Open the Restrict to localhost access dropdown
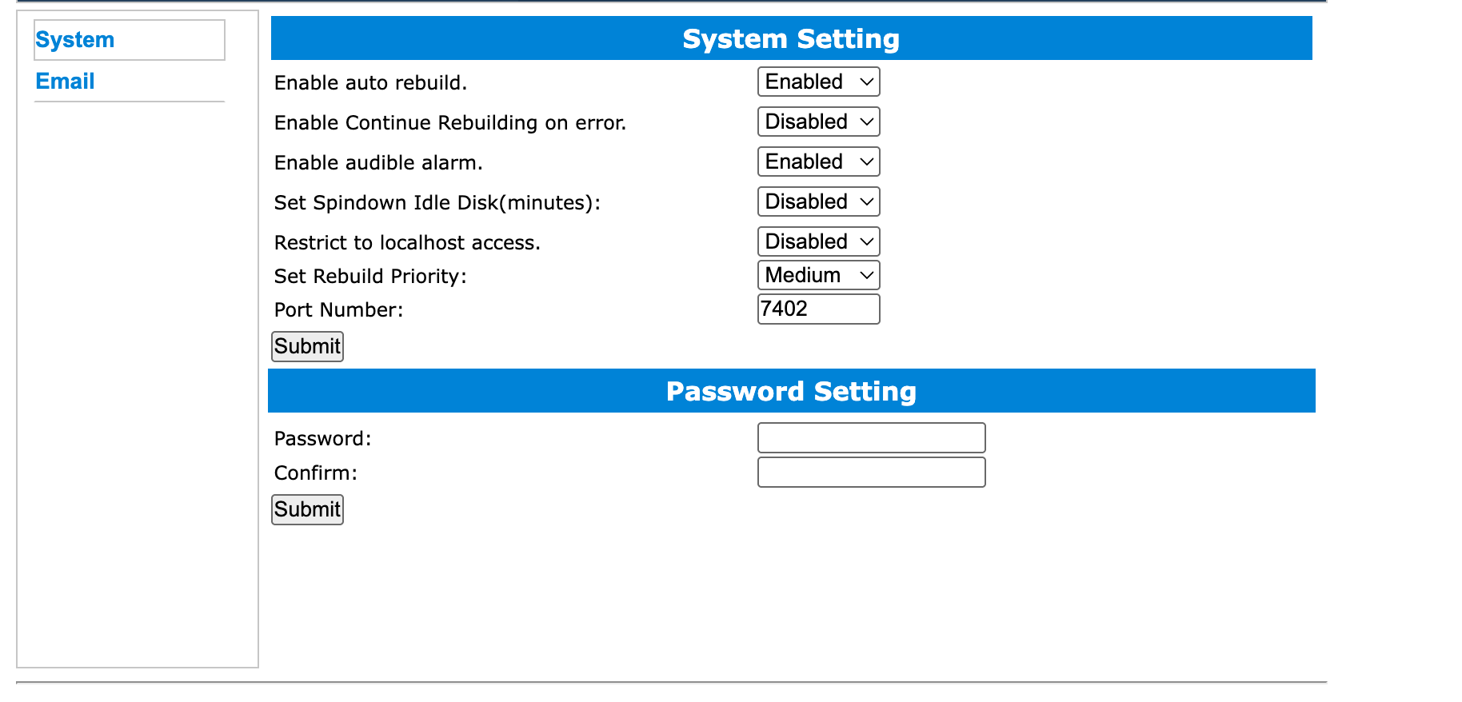The height and width of the screenshot is (702, 1462). pos(819,241)
